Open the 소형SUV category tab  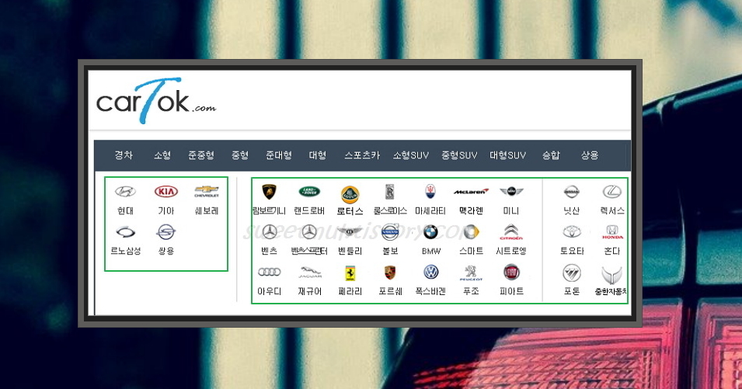(x=411, y=155)
